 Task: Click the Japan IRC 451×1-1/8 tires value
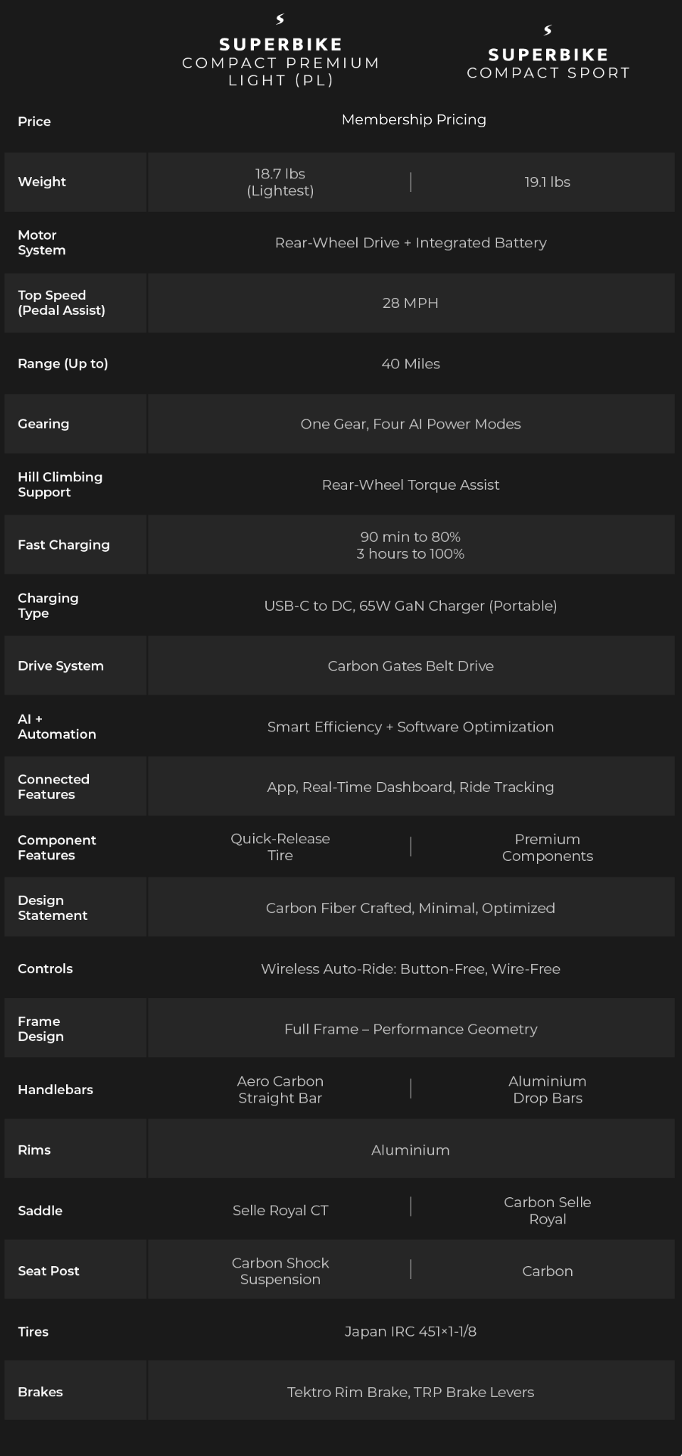[410, 1332]
